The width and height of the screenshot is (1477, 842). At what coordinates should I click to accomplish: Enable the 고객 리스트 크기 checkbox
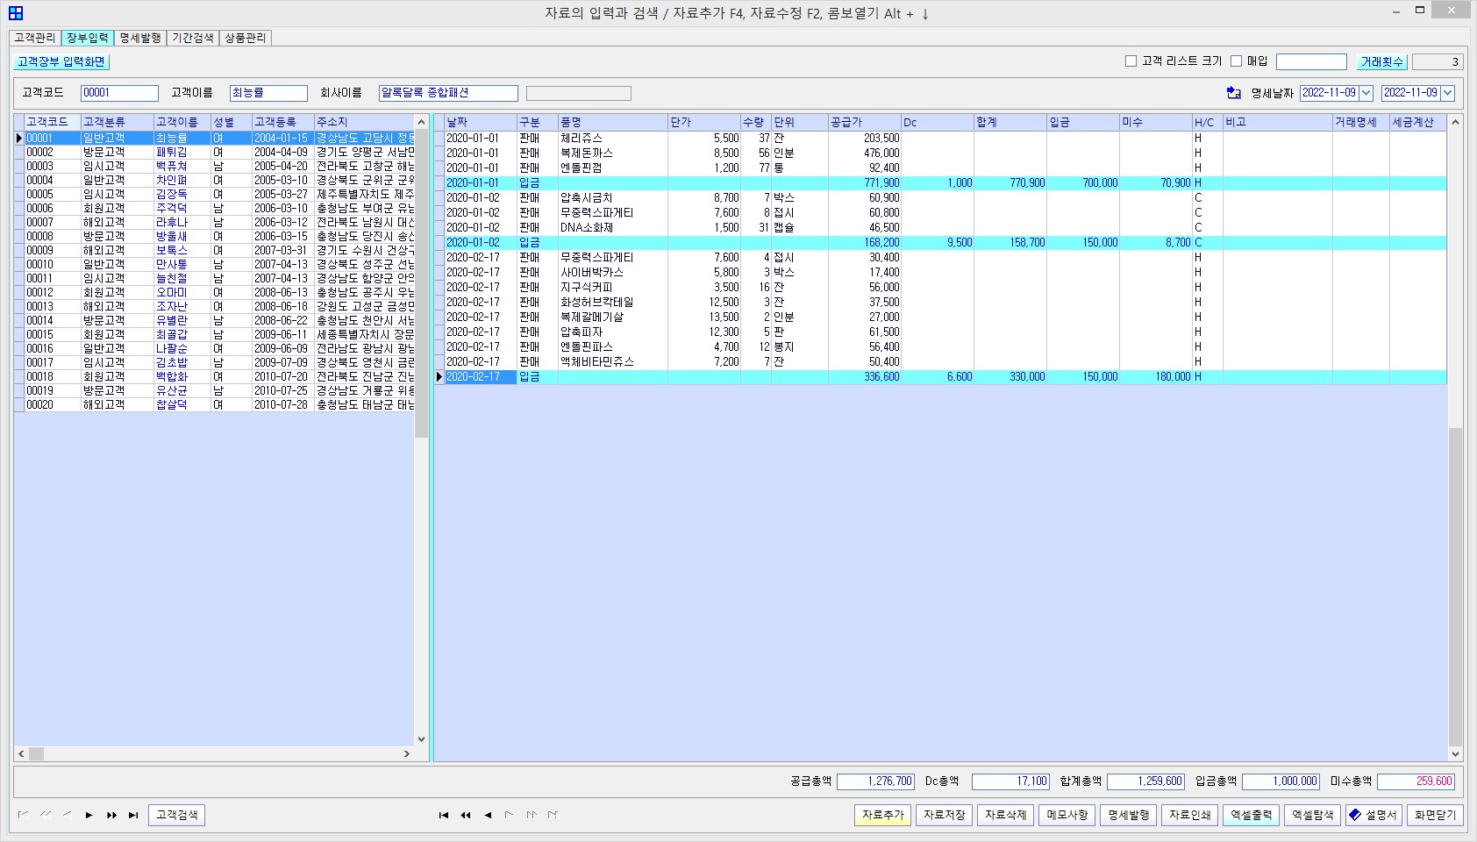coord(1131,61)
